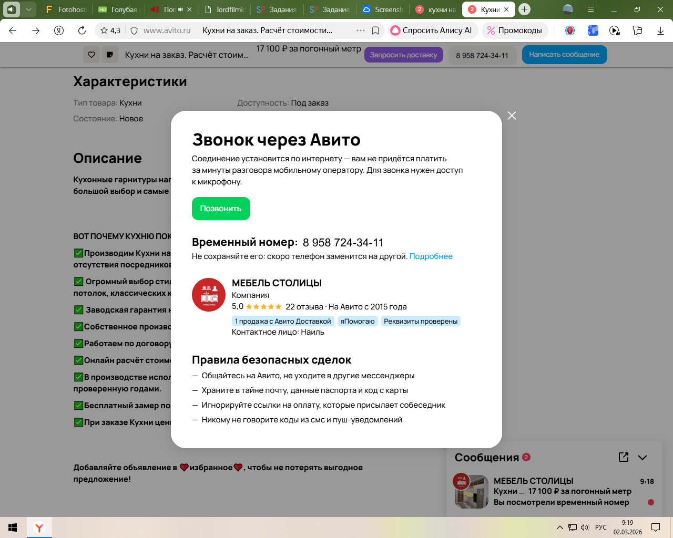The height and width of the screenshot is (538, 673).
Task: Switch to the Screensh browser tab
Action: click(x=383, y=9)
